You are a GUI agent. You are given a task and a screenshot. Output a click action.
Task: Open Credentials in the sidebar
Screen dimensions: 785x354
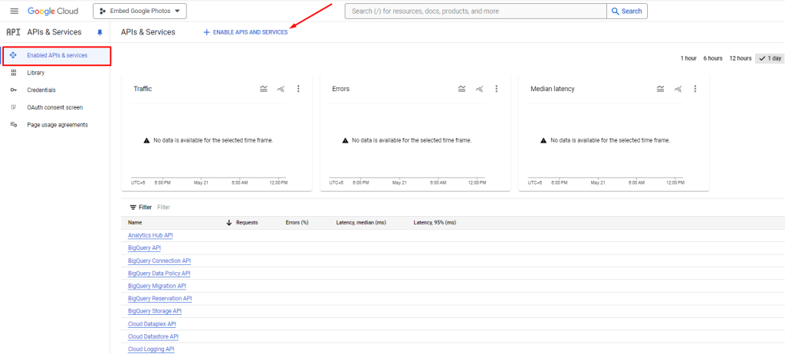point(41,90)
